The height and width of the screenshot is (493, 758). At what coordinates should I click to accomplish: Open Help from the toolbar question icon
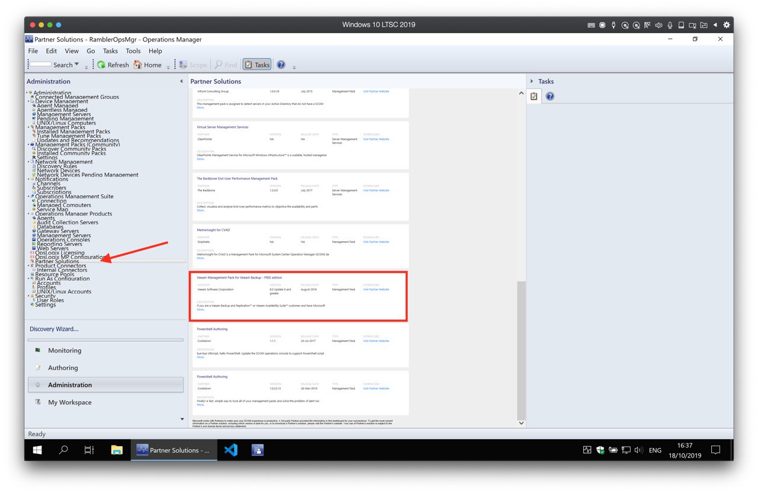281,65
